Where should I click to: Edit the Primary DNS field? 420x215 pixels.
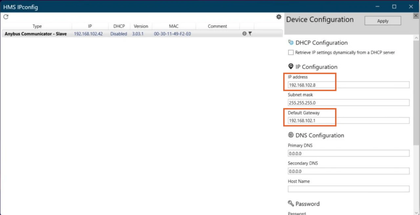coord(348,153)
